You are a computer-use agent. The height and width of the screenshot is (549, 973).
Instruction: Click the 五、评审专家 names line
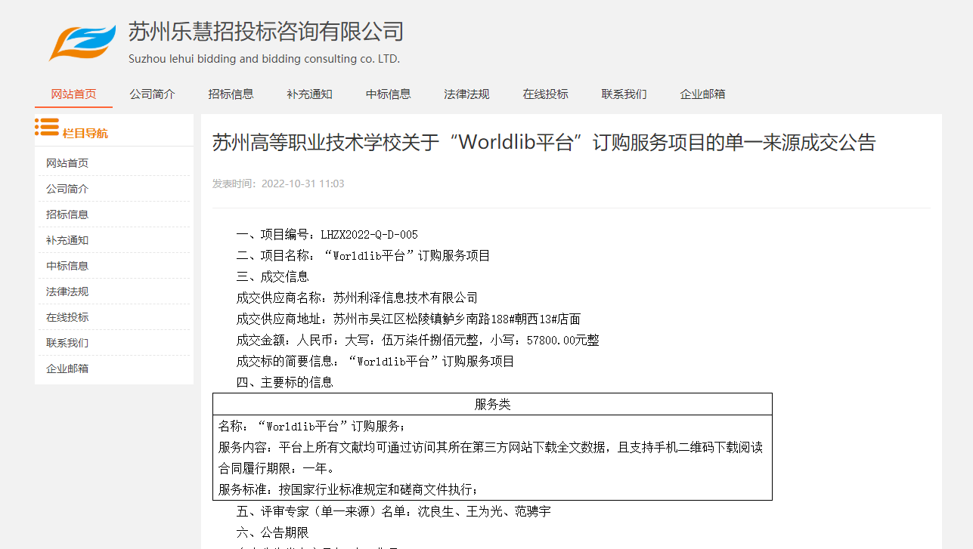(393, 512)
